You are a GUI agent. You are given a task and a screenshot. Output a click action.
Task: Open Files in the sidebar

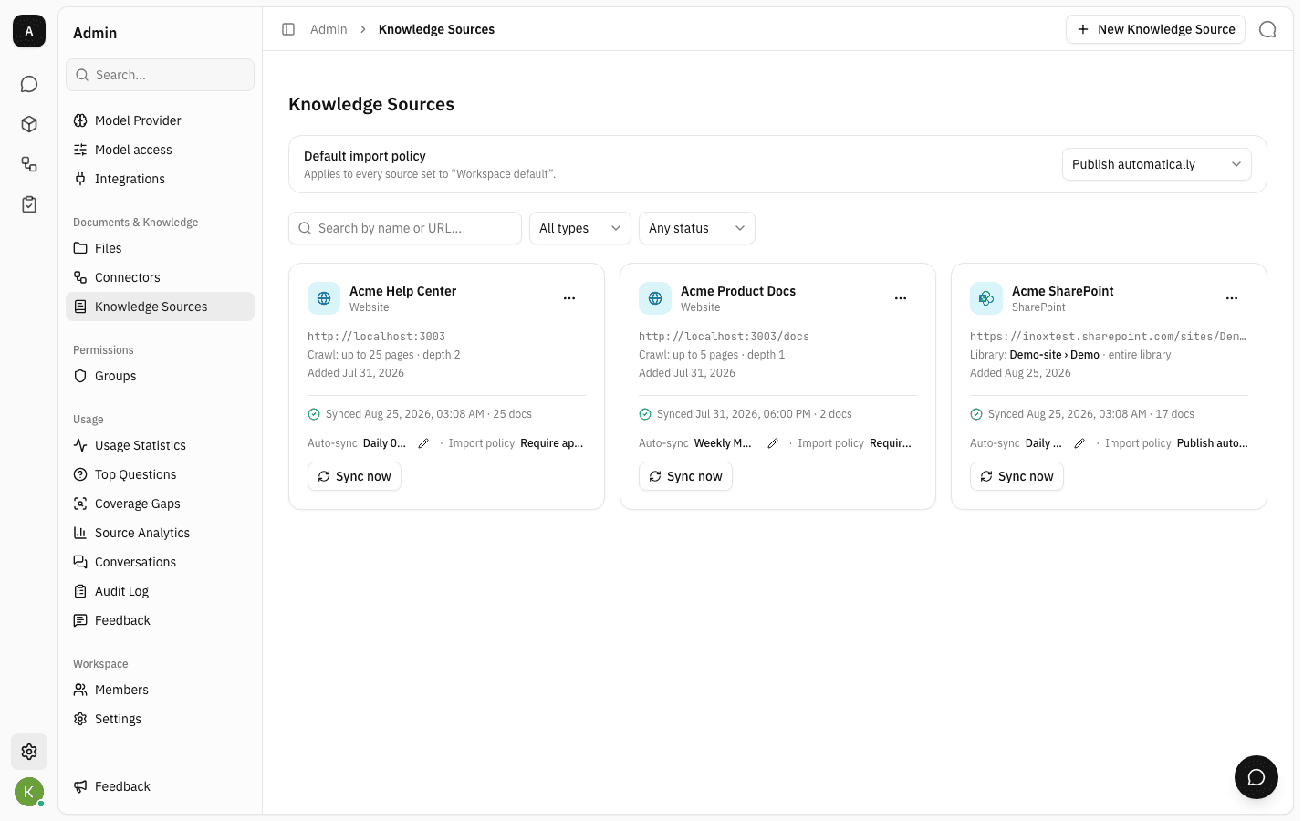[x=160, y=248]
